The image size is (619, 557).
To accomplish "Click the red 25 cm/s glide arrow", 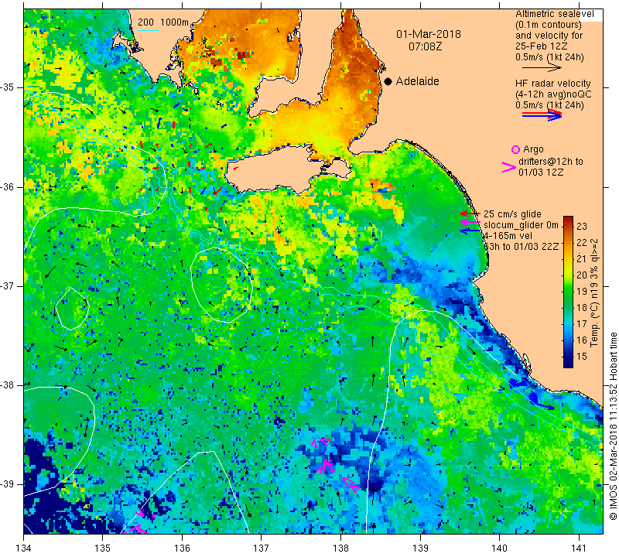I will pyautogui.click(x=470, y=214).
